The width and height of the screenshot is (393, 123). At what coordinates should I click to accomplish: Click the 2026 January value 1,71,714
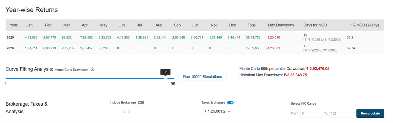pos(31,48)
